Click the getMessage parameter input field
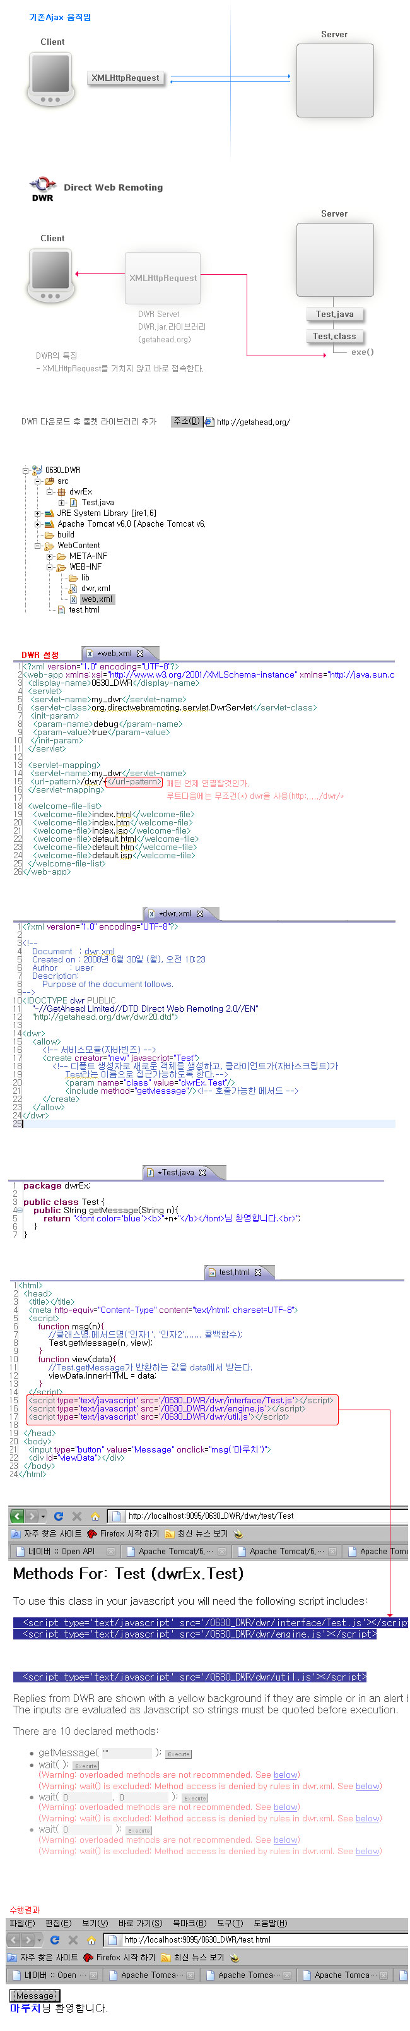This screenshot has width=410, height=2031. [x=127, y=1752]
